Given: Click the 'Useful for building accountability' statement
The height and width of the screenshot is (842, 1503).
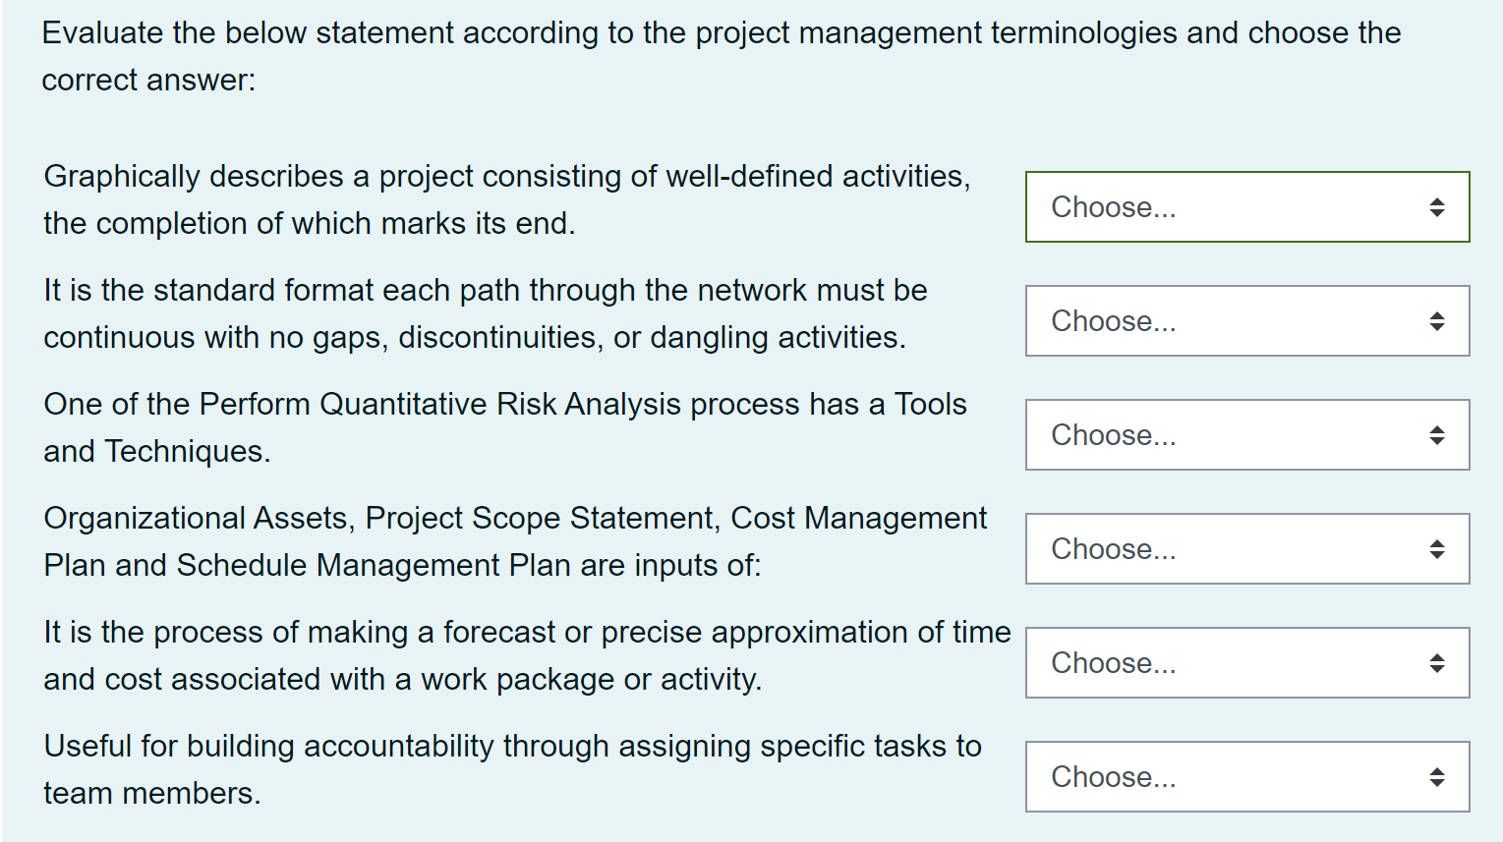Looking at the screenshot, I should (511, 769).
